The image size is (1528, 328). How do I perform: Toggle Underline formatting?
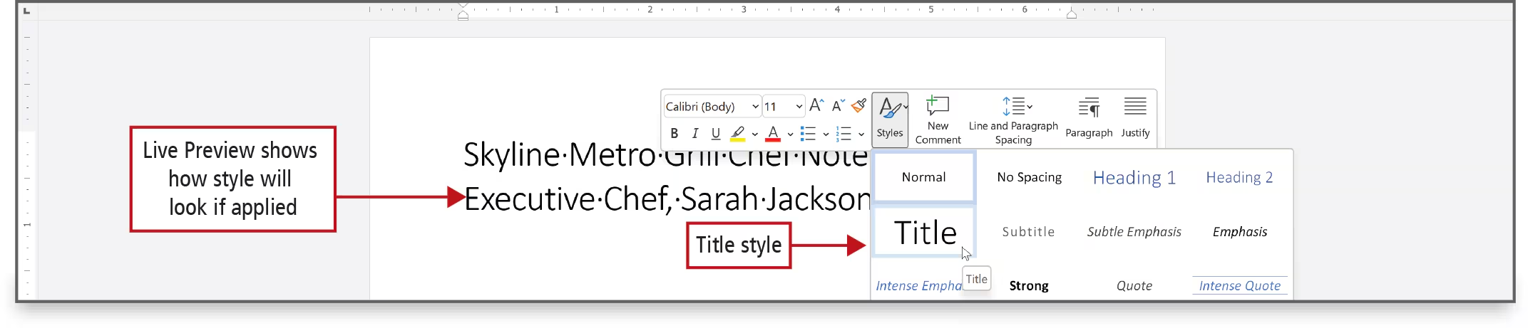coord(716,134)
